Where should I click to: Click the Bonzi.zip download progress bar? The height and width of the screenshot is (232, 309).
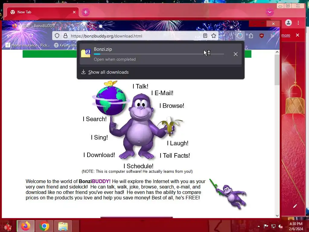coord(159,54)
